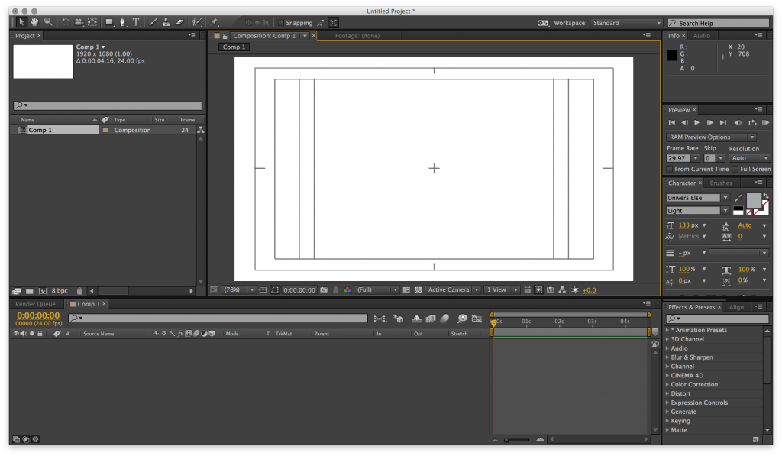Screen dimensions: 782x456
Task: Toggle the Fast Previews button
Action: 538,289
